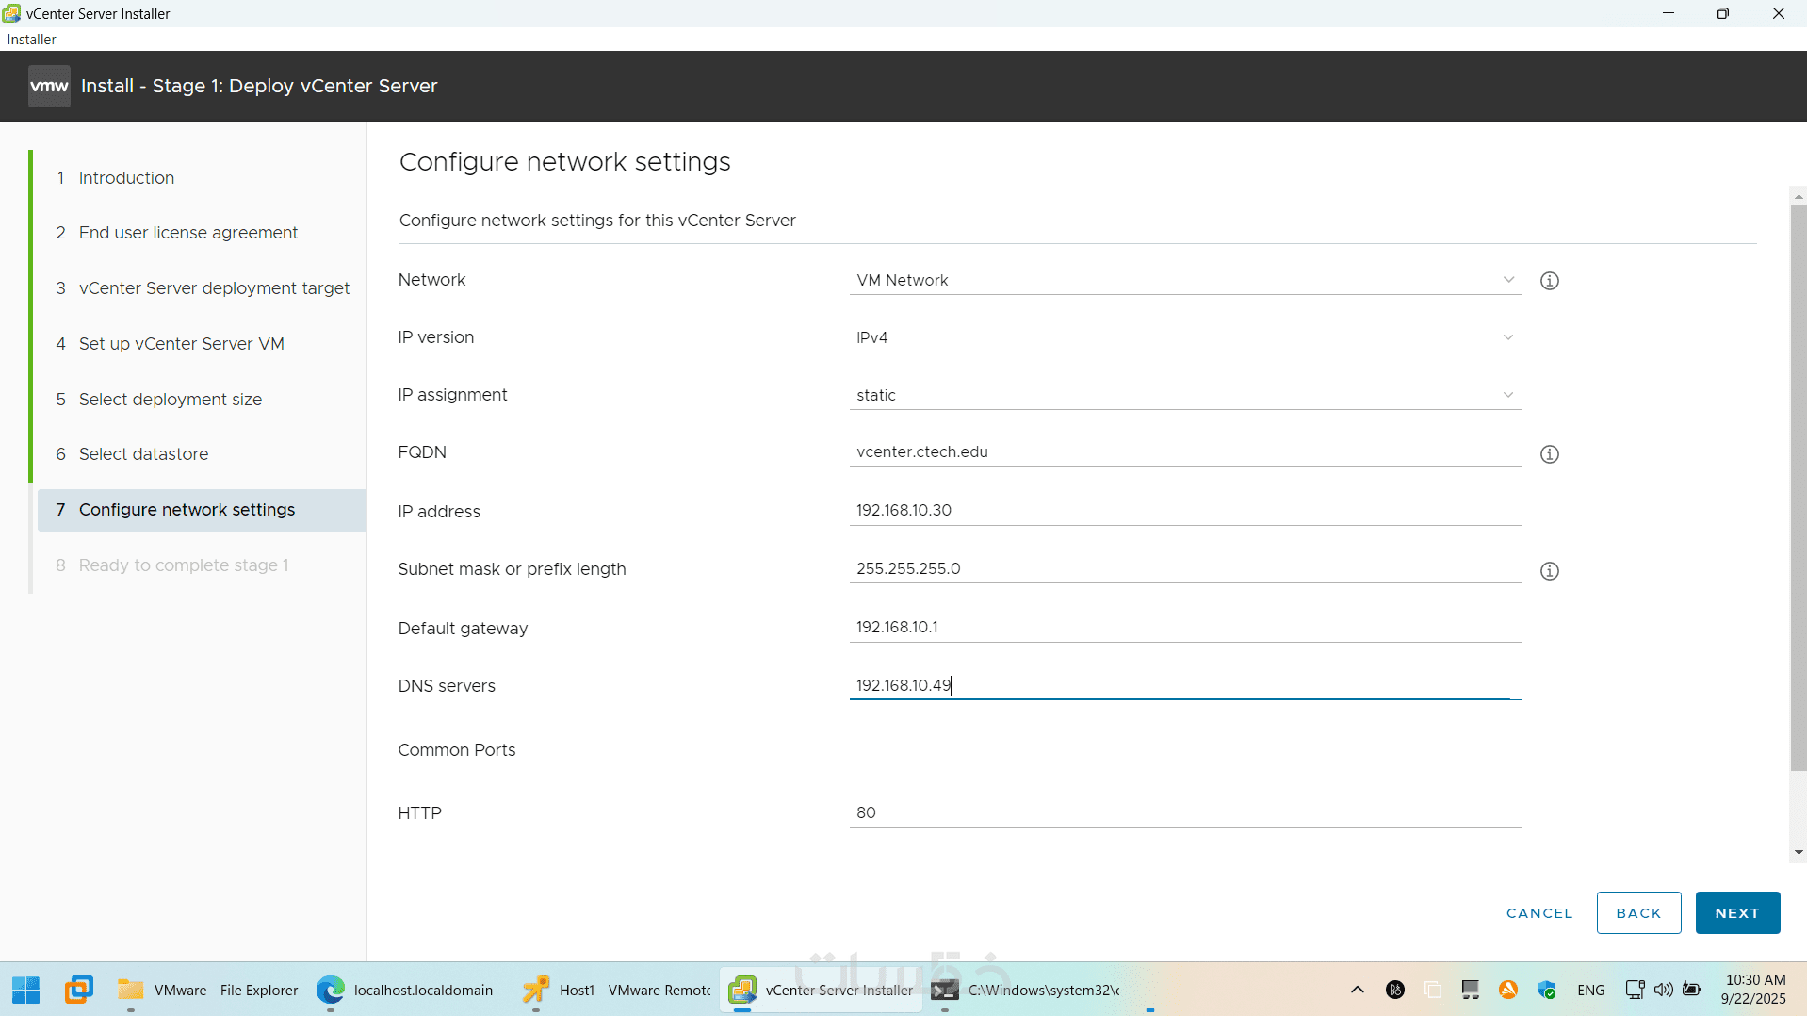Show hidden system tray icons
This screenshot has height=1016, width=1807.
coord(1358,990)
